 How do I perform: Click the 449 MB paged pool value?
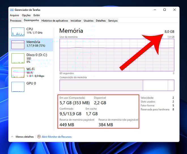(67, 125)
